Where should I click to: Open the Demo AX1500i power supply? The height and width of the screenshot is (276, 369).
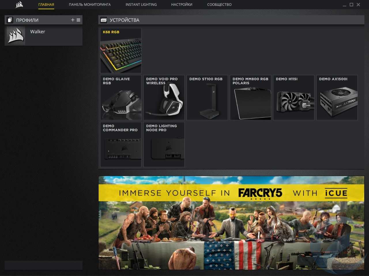tap(337, 98)
